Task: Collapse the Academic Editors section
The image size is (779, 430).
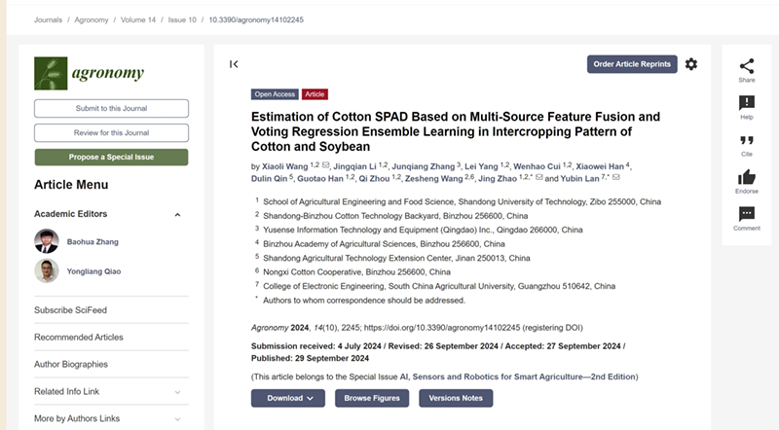Action: [x=177, y=214]
